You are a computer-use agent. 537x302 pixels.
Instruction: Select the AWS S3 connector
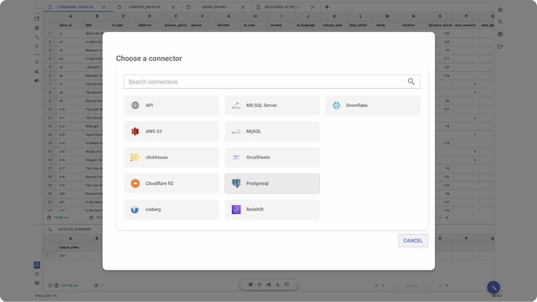tap(171, 132)
